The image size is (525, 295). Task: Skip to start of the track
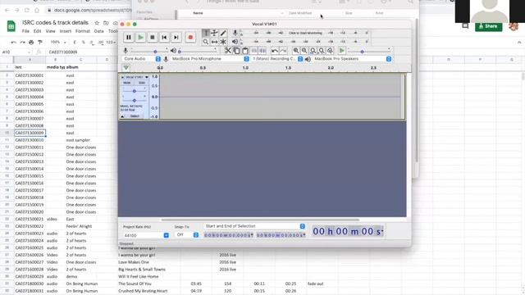click(x=164, y=38)
